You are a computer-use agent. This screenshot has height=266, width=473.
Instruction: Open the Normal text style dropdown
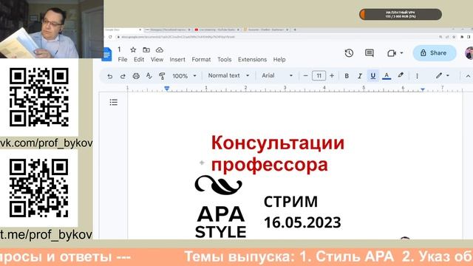coord(228,75)
